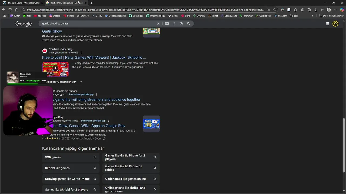Open the Downloads arrow icon in the toolbar

[x=315, y=10]
